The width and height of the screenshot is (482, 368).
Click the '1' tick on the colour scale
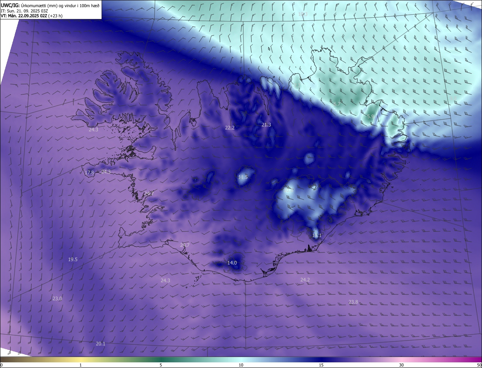coord(81,365)
